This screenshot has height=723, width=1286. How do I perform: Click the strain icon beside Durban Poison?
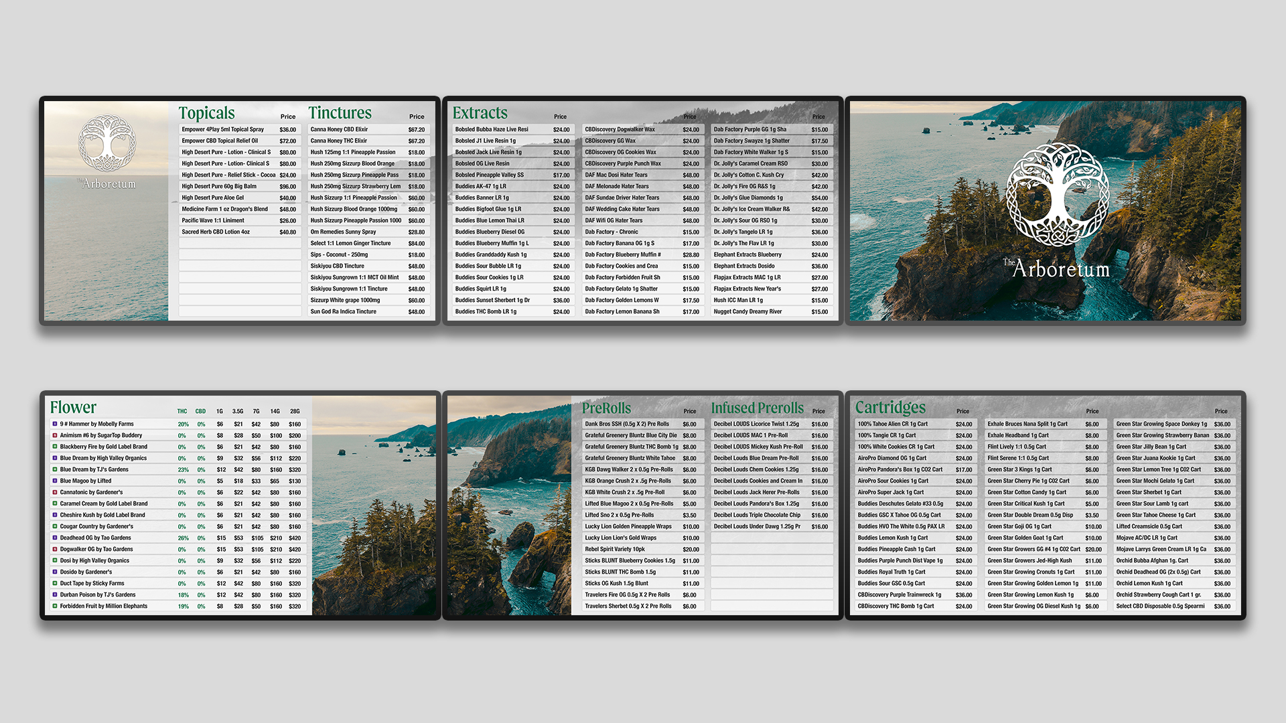pyautogui.click(x=54, y=594)
